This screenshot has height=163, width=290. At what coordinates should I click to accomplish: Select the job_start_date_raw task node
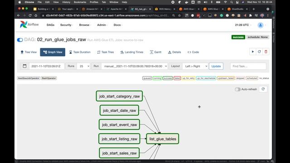tap(119, 110)
